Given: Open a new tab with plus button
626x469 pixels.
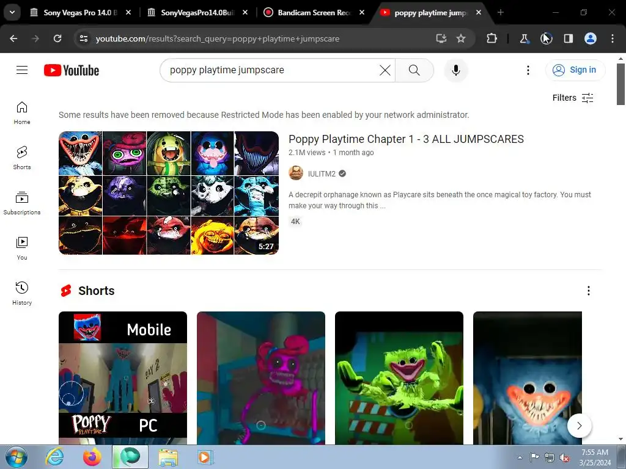Looking at the screenshot, I should coord(500,13).
